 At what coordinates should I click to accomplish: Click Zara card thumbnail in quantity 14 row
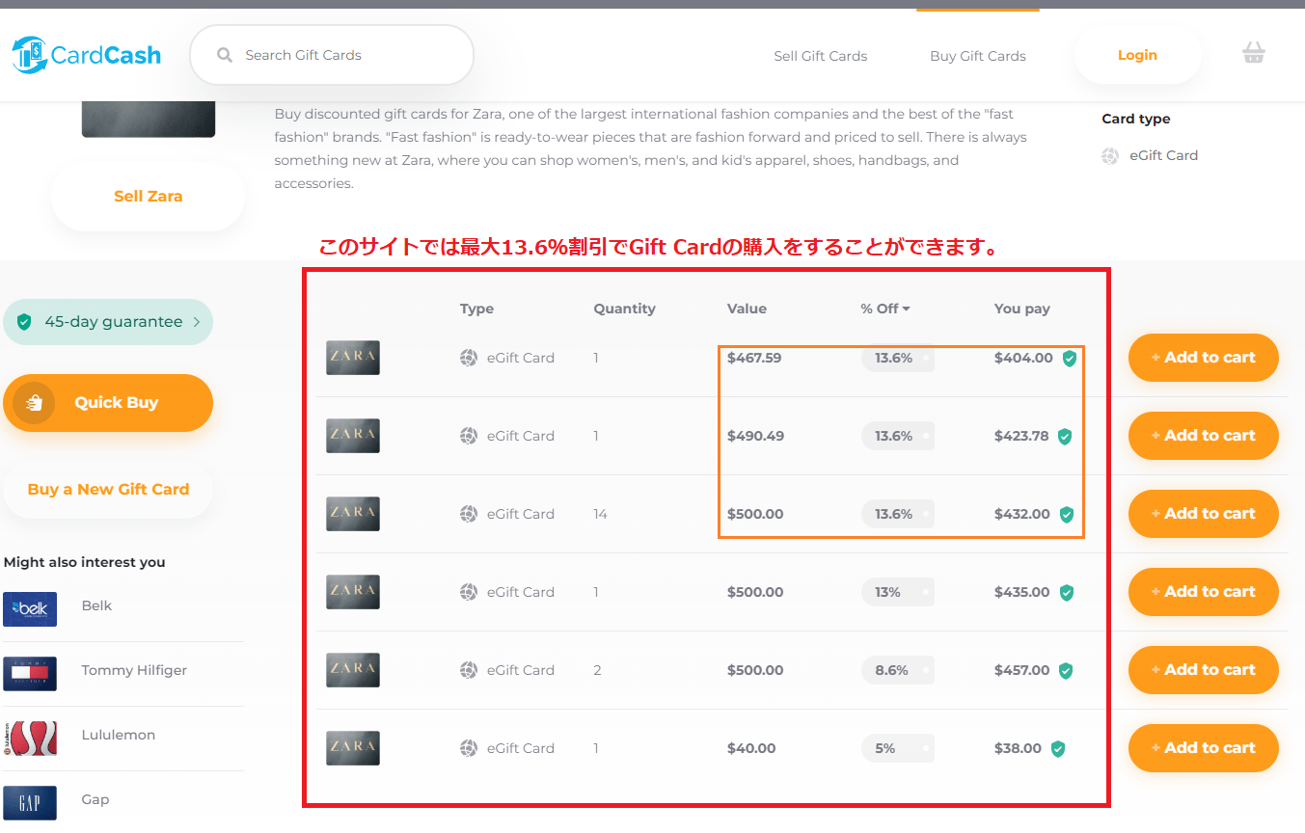coord(353,514)
